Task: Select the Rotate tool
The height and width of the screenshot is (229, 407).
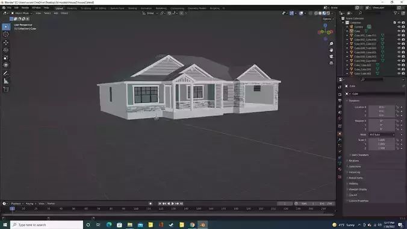Action: point(6,50)
